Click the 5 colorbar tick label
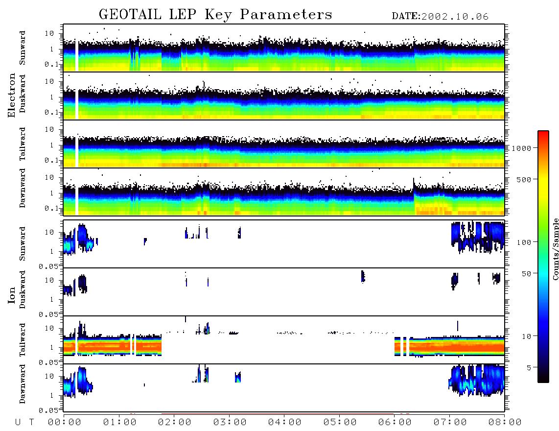The height and width of the screenshot is (431, 559). pyautogui.click(x=529, y=367)
